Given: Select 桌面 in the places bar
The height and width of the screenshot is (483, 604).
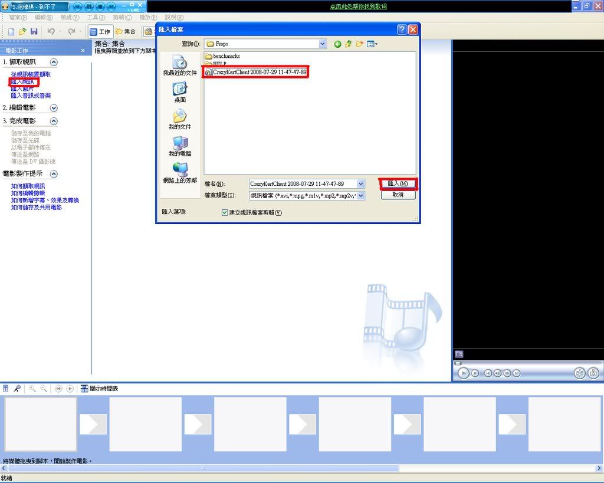Looking at the screenshot, I should 180,93.
